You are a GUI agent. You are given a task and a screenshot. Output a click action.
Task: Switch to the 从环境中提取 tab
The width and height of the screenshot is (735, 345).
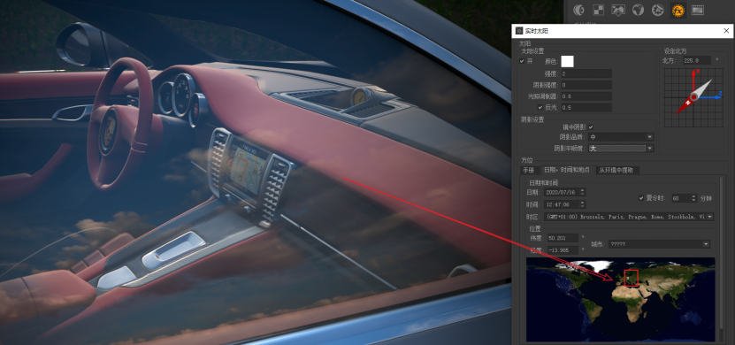616,170
